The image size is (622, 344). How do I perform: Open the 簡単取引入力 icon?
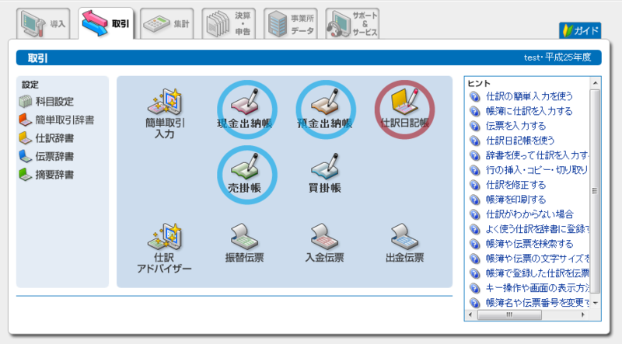(x=165, y=114)
